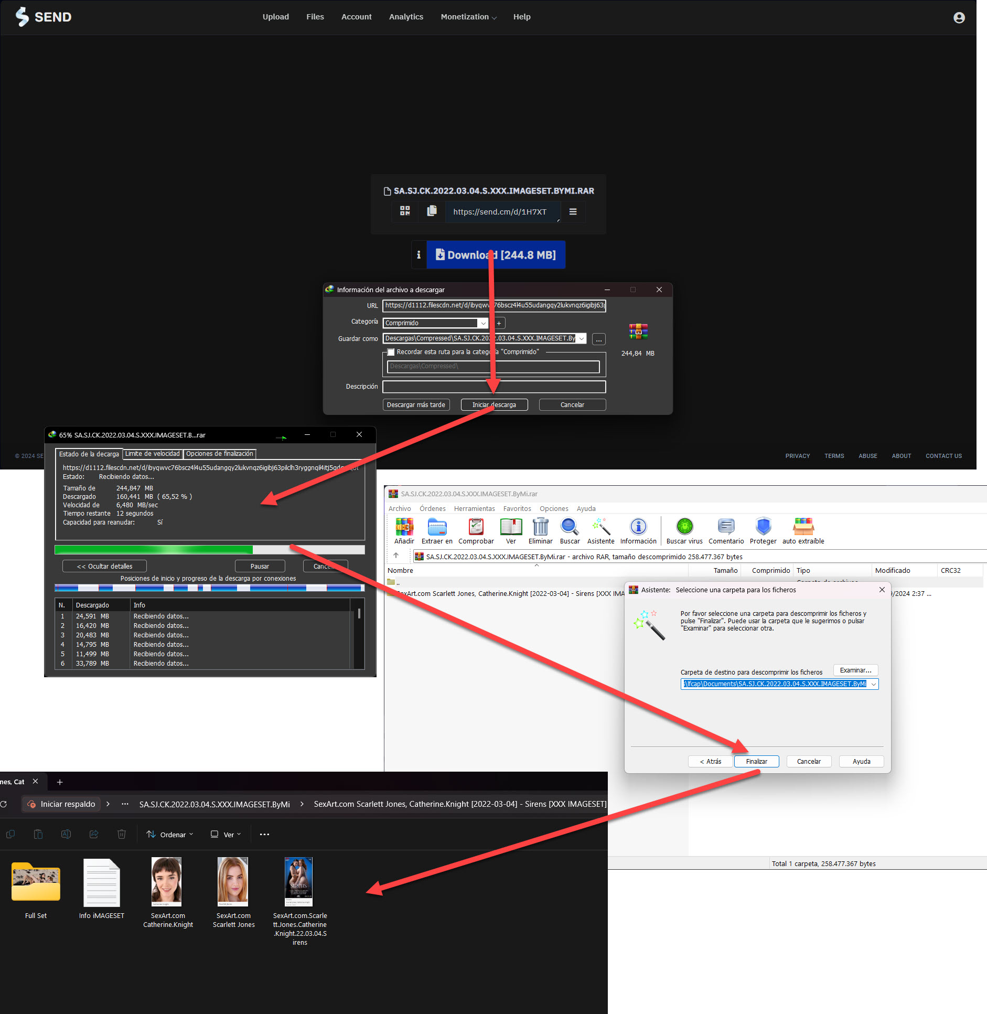Collapse details with Ocultar detalles
The image size is (987, 1014).
104,566
